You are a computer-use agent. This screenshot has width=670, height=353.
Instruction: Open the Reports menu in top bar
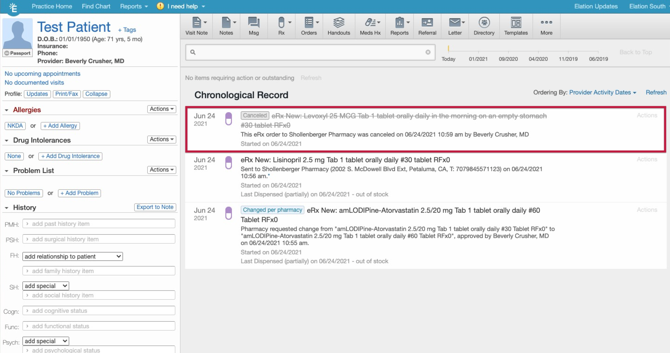134,7
